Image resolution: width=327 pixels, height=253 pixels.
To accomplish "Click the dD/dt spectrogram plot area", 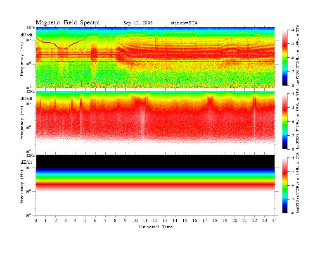I will [x=155, y=121].
